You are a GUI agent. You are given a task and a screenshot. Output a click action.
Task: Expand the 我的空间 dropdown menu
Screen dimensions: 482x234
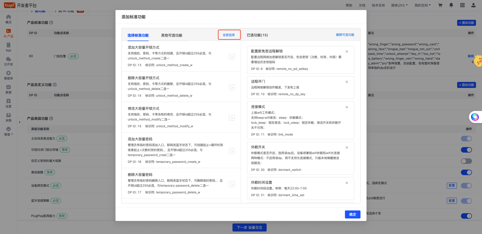(423, 5)
